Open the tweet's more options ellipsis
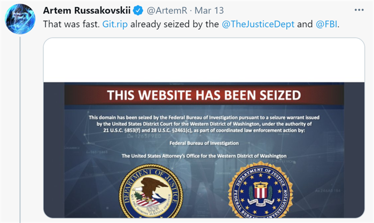Image resolution: width=374 pixels, height=223 pixels. [x=358, y=10]
